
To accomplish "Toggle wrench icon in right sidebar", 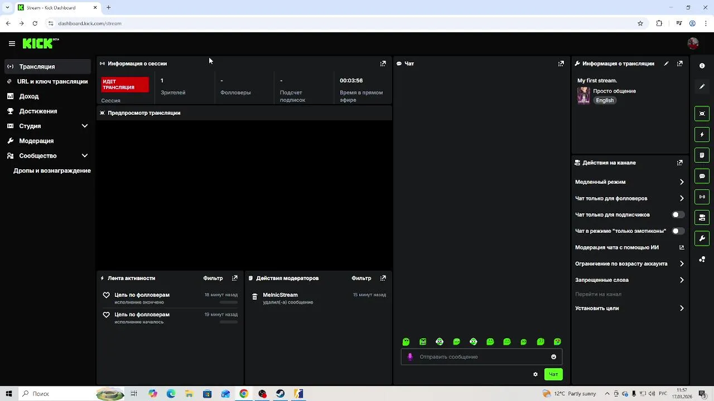I will coord(702,238).
